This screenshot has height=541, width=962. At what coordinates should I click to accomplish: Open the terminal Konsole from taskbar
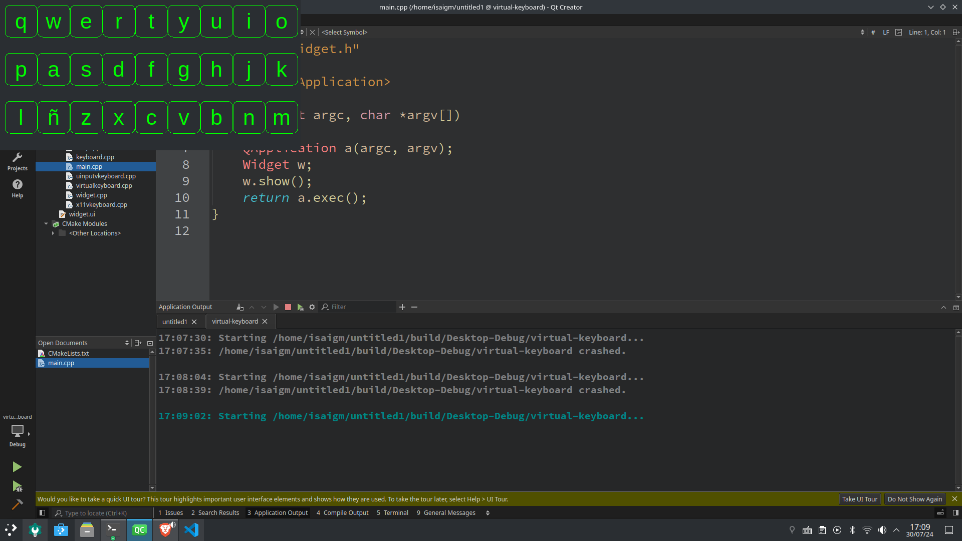click(x=113, y=529)
